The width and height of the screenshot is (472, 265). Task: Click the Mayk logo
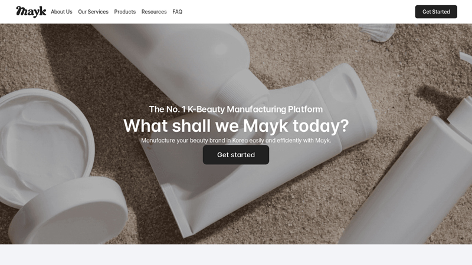pos(31,12)
